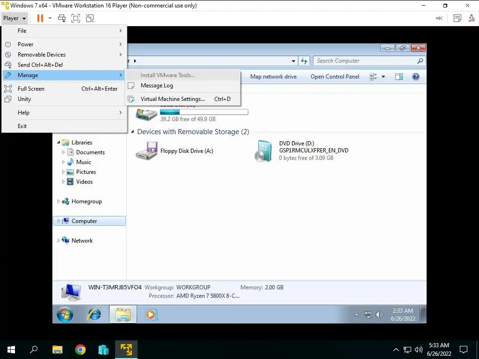Select Send Ctrl+Alt+Del menu entry
Viewport: 479px width, 359px height.
tap(65, 65)
